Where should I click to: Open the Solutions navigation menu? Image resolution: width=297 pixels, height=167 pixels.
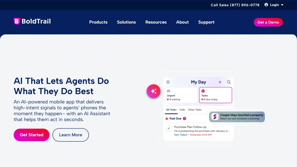pos(126,22)
